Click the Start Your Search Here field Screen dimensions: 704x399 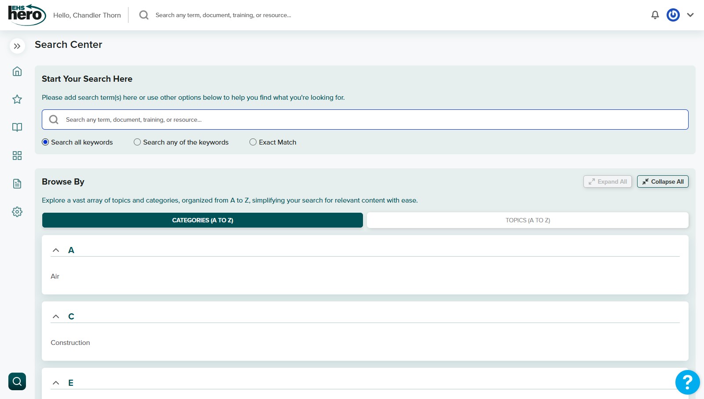pyautogui.click(x=365, y=120)
